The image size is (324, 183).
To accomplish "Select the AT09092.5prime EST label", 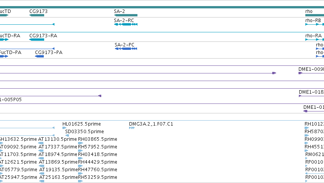I will pyautogui.click(x=18, y=147).
